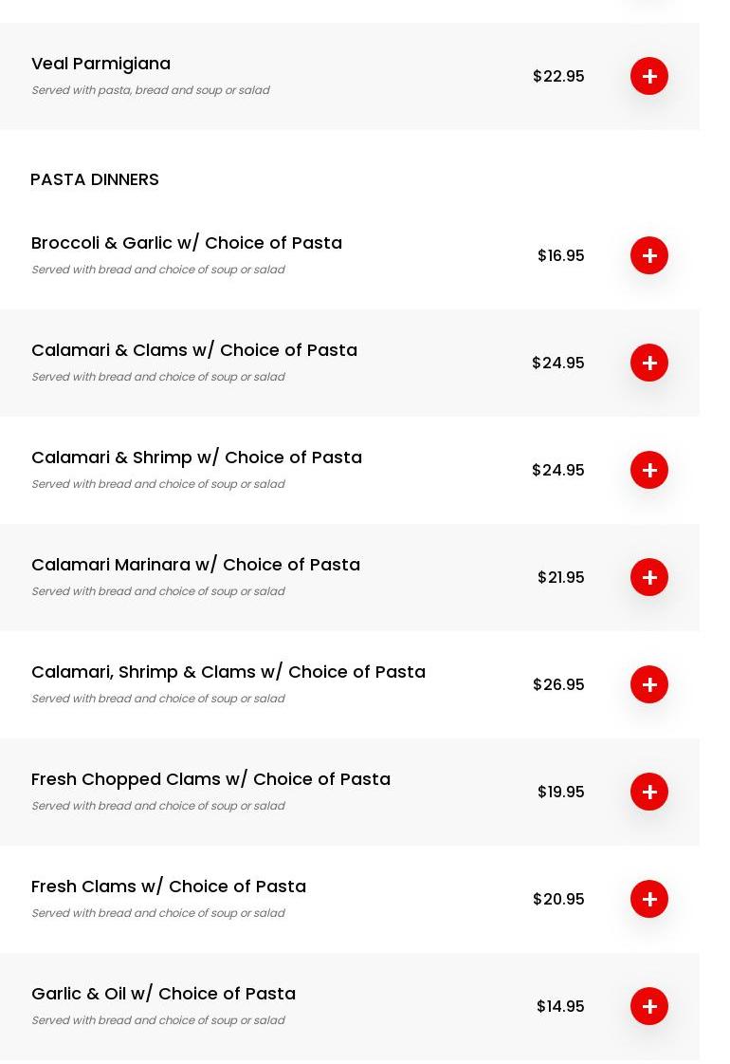Add Broccoli & Garlic pasta via plus icon
Image resolution: width=730 pixels, height=1064 pixels.
(649, 255)
